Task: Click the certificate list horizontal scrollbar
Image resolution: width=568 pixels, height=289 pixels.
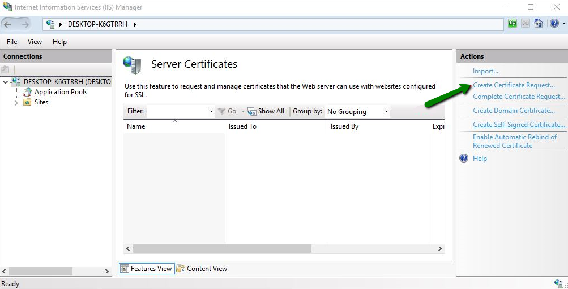Action: pos(222,248)
